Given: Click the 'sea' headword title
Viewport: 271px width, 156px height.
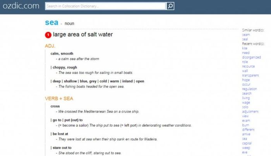Looking at the screenshot, I should tap(51, 22).
